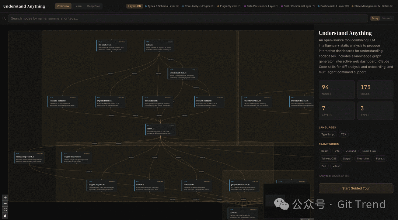Filter by Plugin System layer
The height and width of the screenshot is (220, 398).
click(x=229, y=6)
